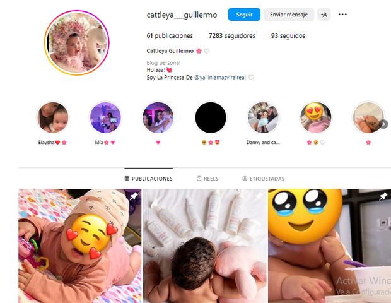Open the Elaysha story highlight

click(53, 117)
